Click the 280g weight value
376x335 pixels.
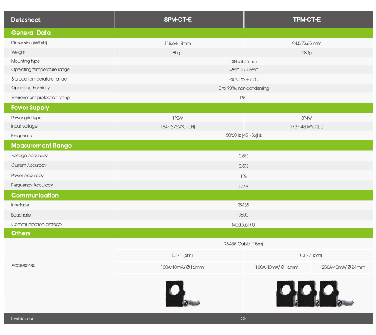click(x=307, y=53)
